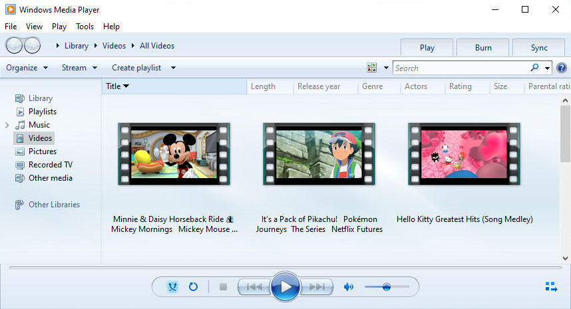Viewport: 571px width, 309px height.
Task: Toggle repeat mode
Action: tap(193, 287)
